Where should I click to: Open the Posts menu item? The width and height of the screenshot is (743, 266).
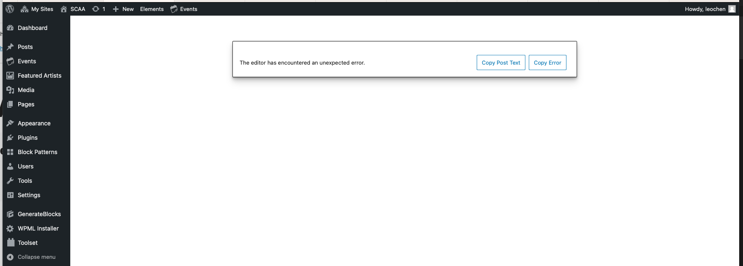point(25,47)
